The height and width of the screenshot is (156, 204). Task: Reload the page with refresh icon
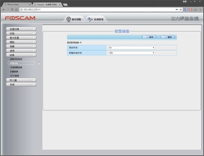12,9
